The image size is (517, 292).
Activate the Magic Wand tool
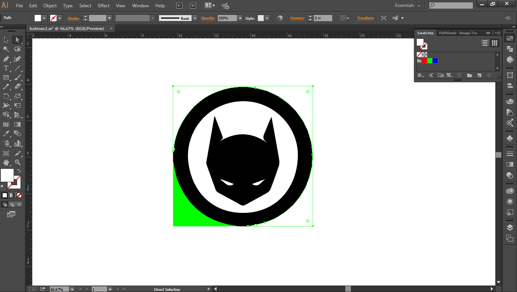pyautogui.click(x=6, y=49)
